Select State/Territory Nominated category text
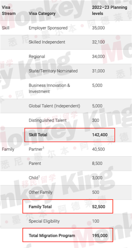This screenshot has width=132, height=248. pyautogui.click(x=53, y=71)
